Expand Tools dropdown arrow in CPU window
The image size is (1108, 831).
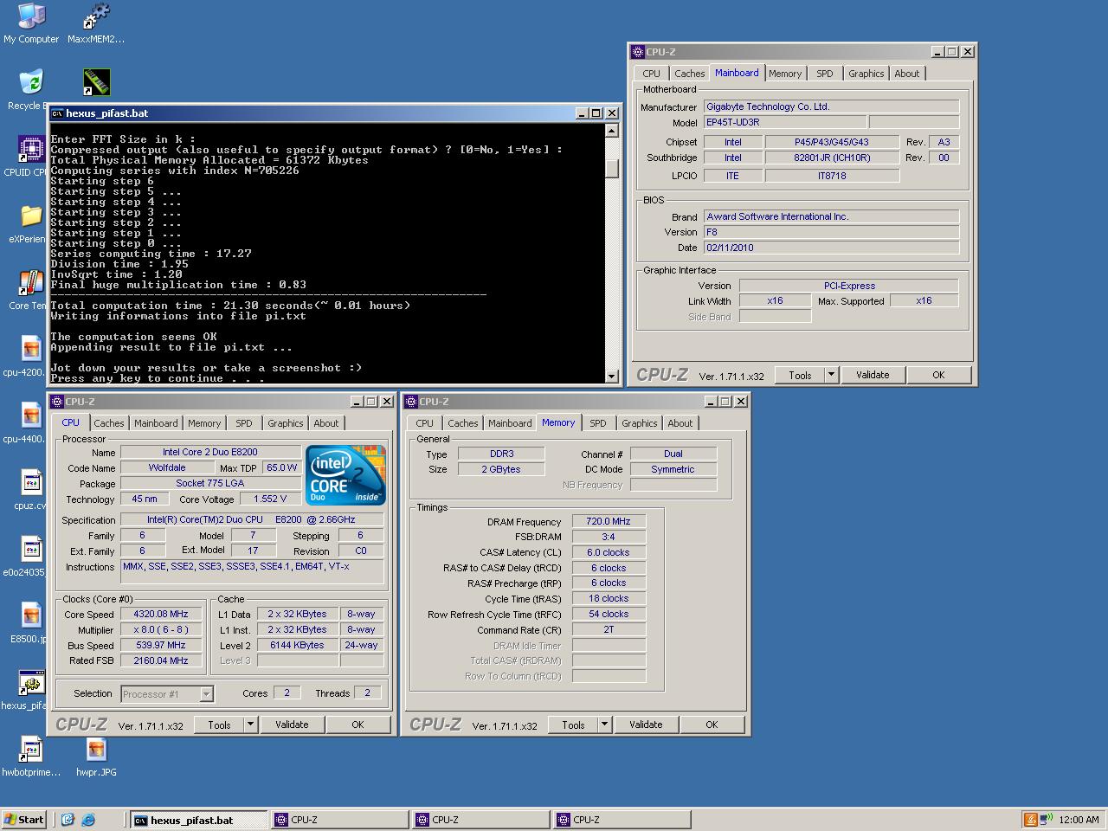(251, 725)
